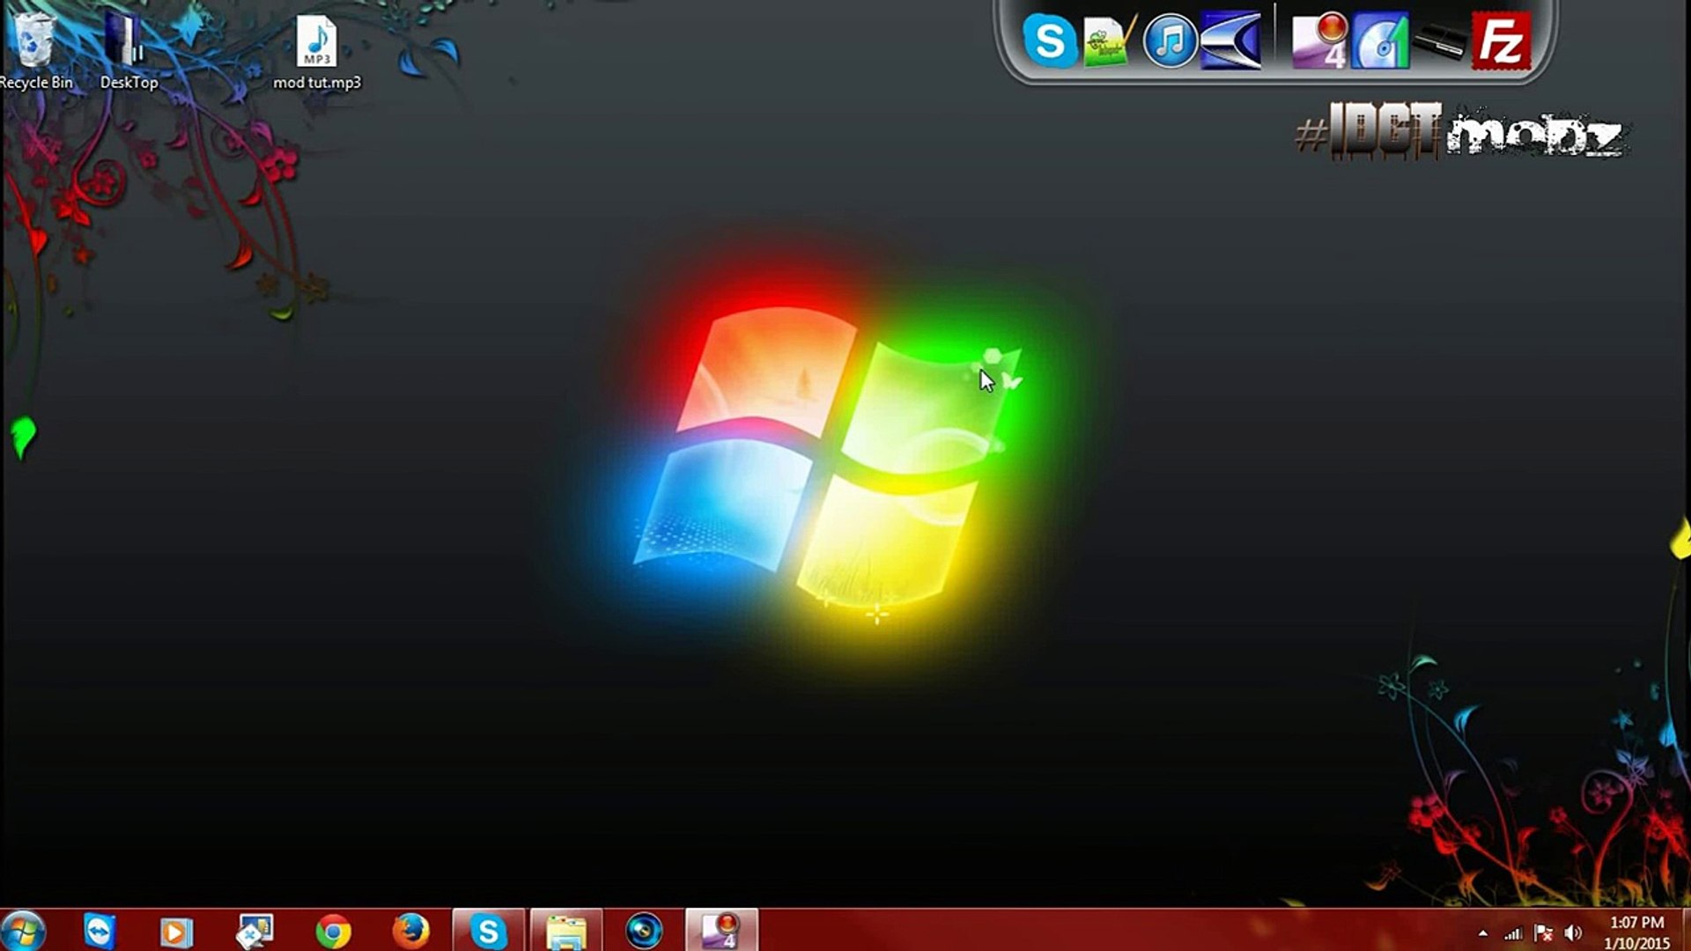Open Windows Media Player from taskbar

tap(175, 932)
